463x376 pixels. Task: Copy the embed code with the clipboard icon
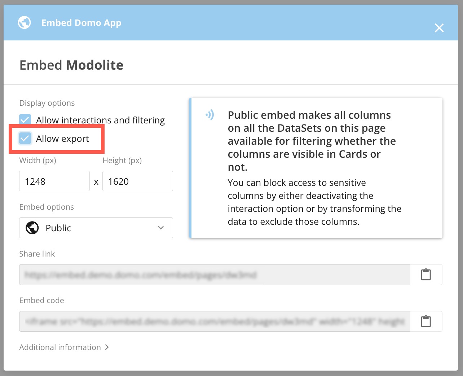426,321
